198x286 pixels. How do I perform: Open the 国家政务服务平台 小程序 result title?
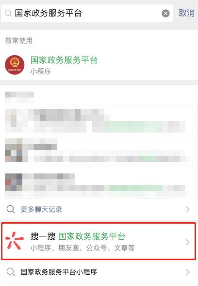[x=64, y=60]
